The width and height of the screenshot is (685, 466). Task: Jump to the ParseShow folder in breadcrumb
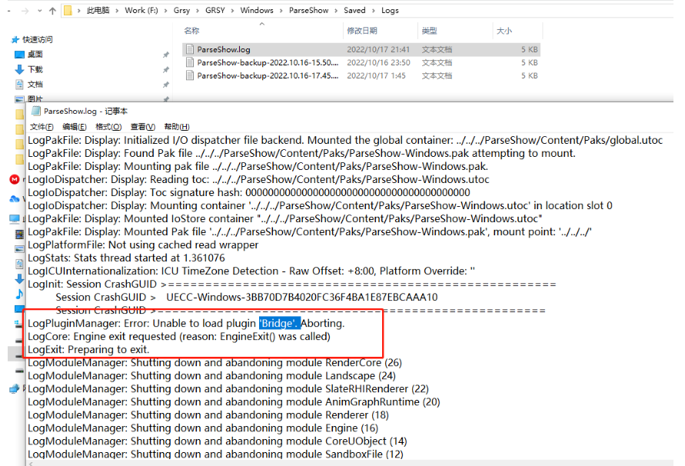pos(308,11)
